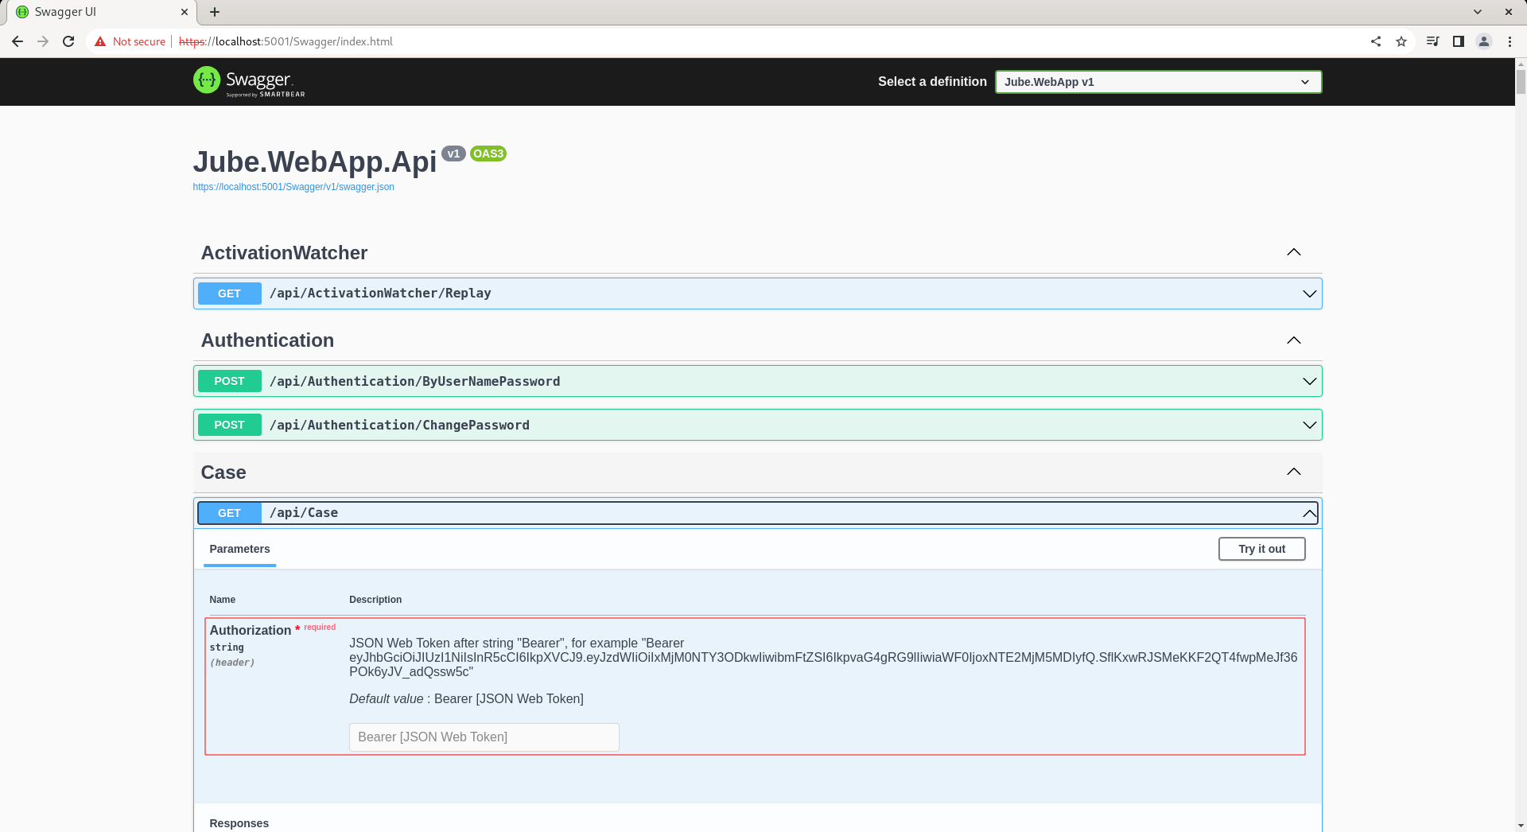This screenshot has height=832, width=1527.
Task: Expand POST ChangePassword operation
Action: (x=1309, y=425)
